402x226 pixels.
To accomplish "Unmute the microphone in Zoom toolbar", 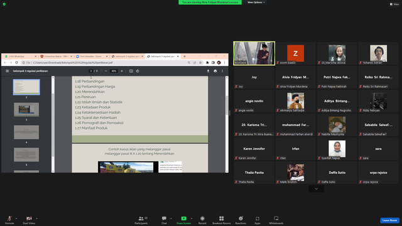I will pos(9,220).
